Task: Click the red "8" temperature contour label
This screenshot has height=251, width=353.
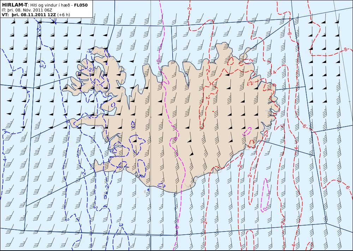Action: point(346,49)
